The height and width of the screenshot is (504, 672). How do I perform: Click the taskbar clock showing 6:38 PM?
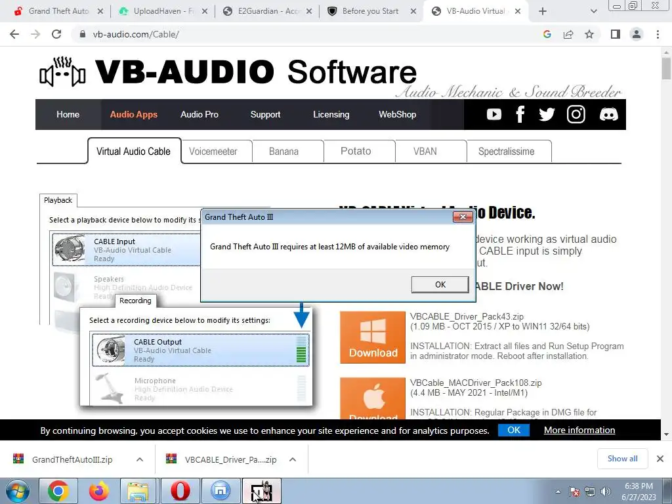click(639, 492)
